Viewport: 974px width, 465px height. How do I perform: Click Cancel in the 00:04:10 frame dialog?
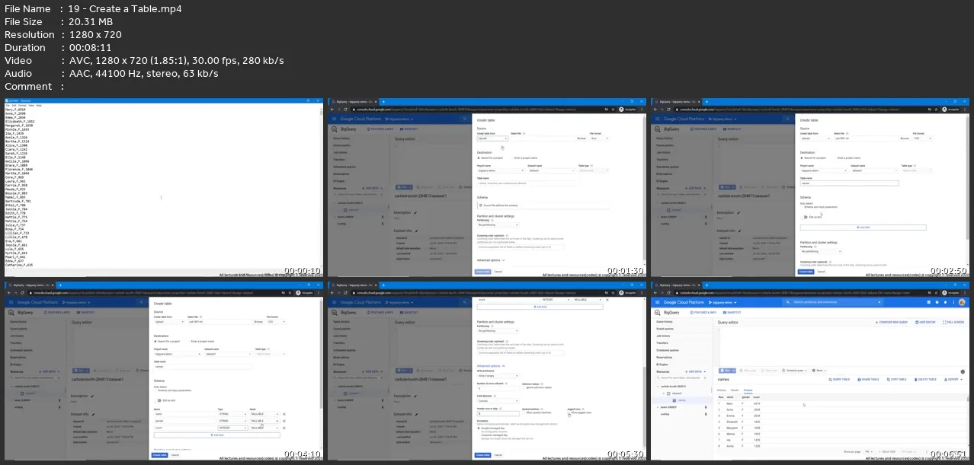pos(175,454)
